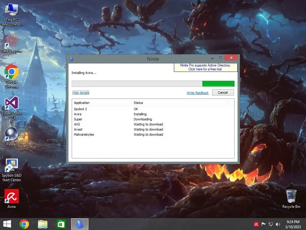
Task: Click the volume speaker tray icon
Action: pos(278,224)
